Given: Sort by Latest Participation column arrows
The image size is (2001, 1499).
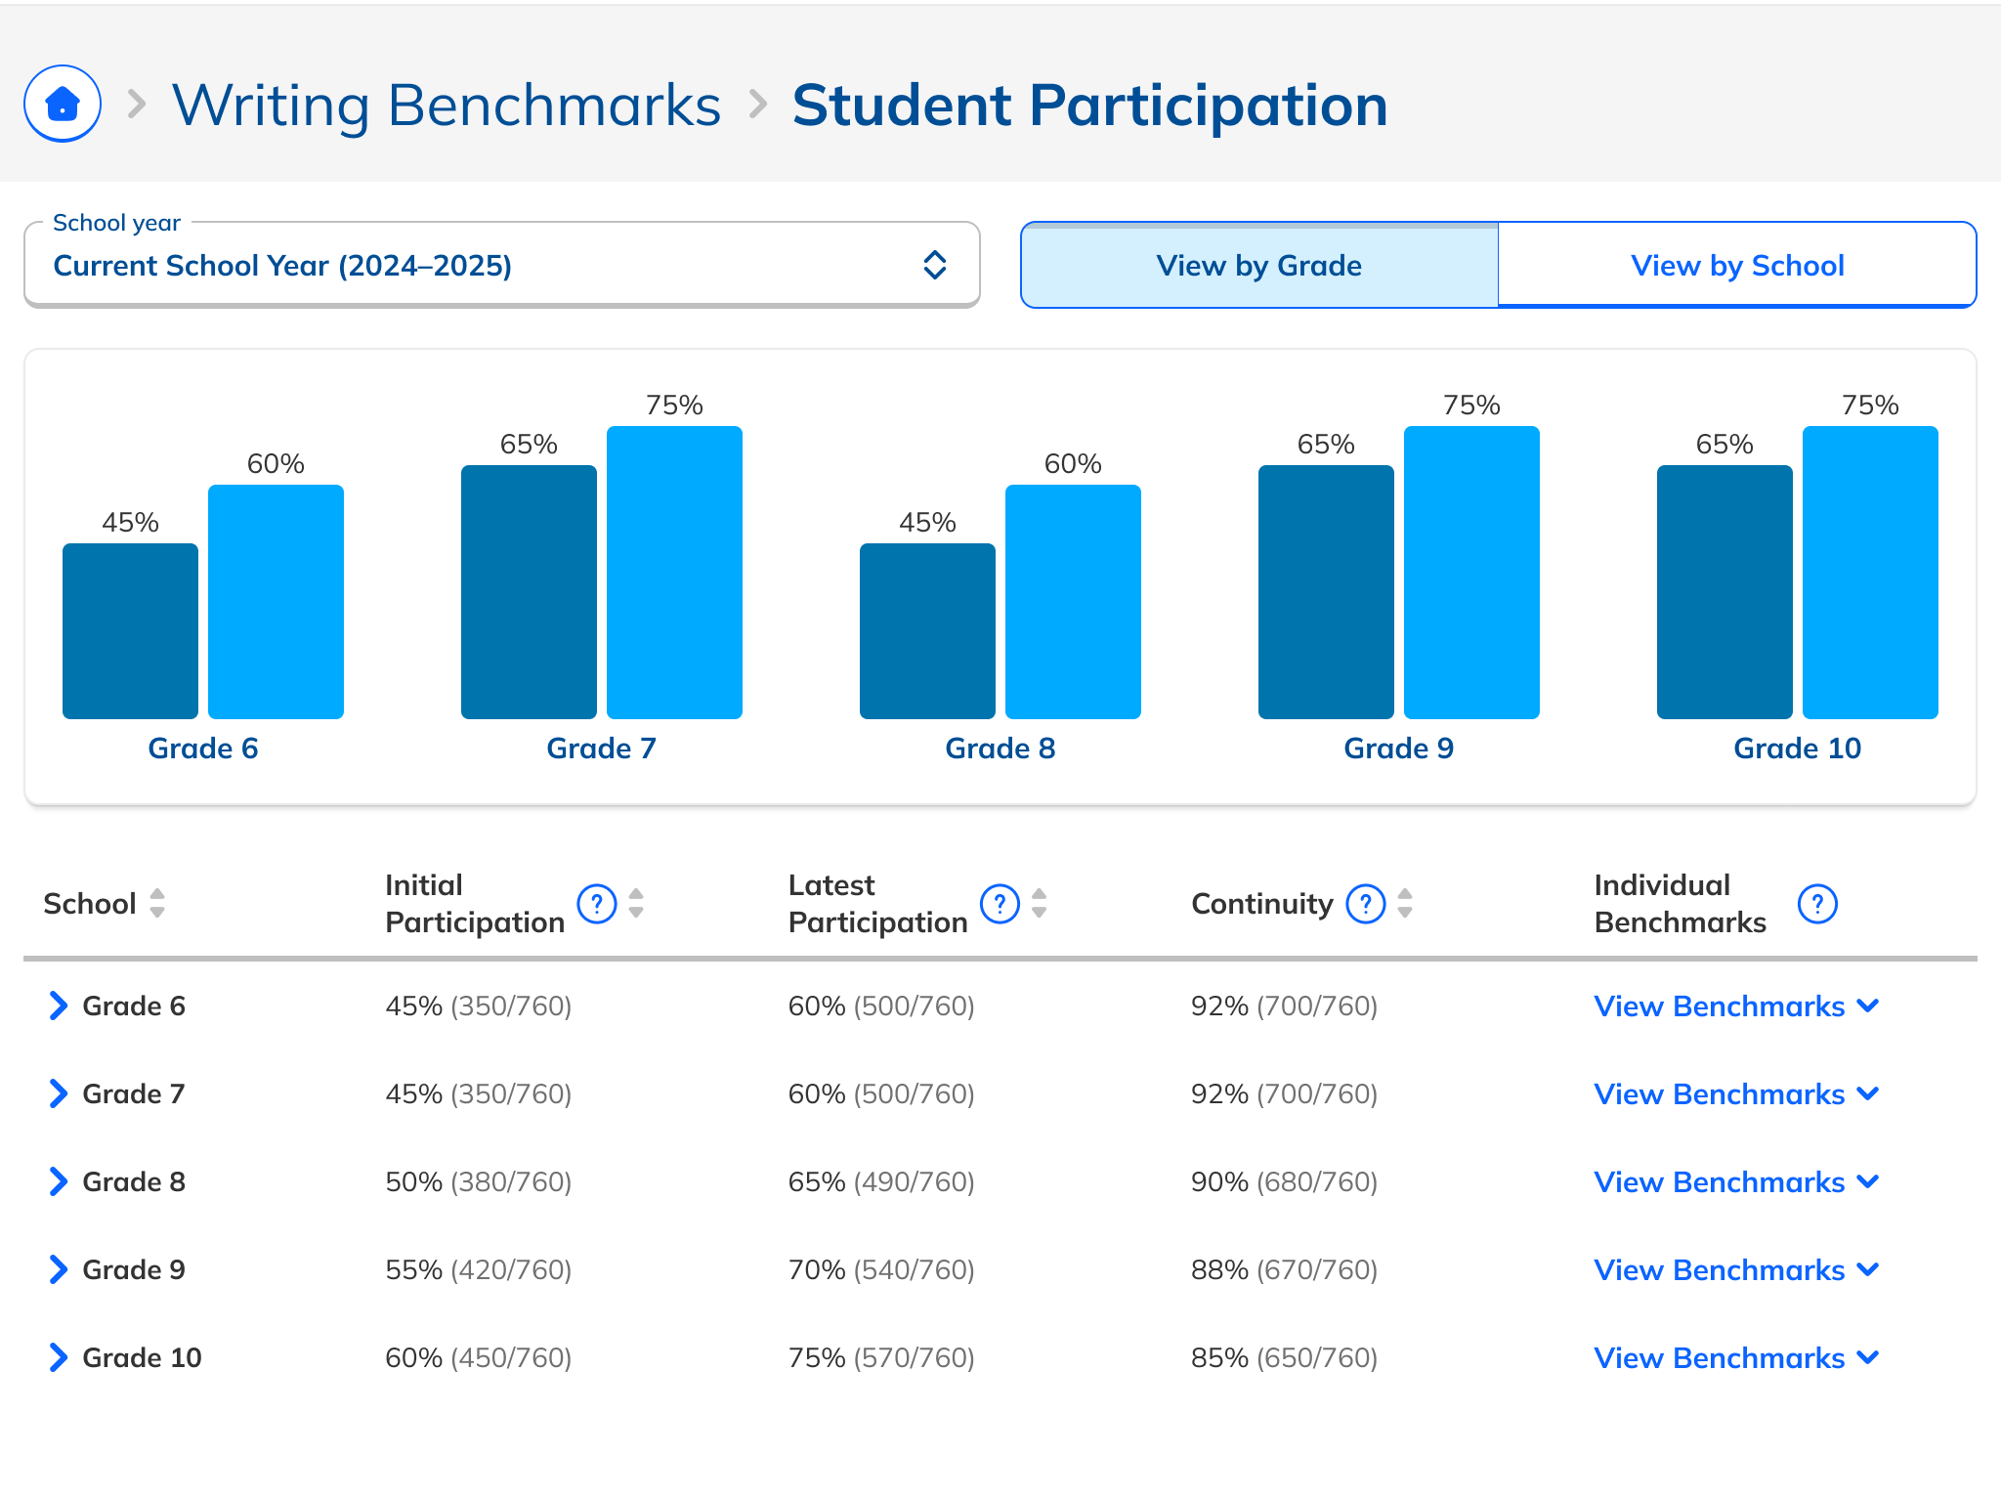Looking at the screenshot, I should coord(1040,904).
